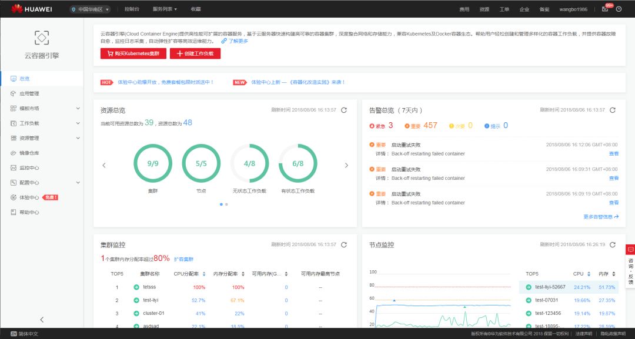Expand 工作负载 sidebar chevron
The height and width of the screenshot is (339, 635).
pyautogui.click(x=78, y=123)
